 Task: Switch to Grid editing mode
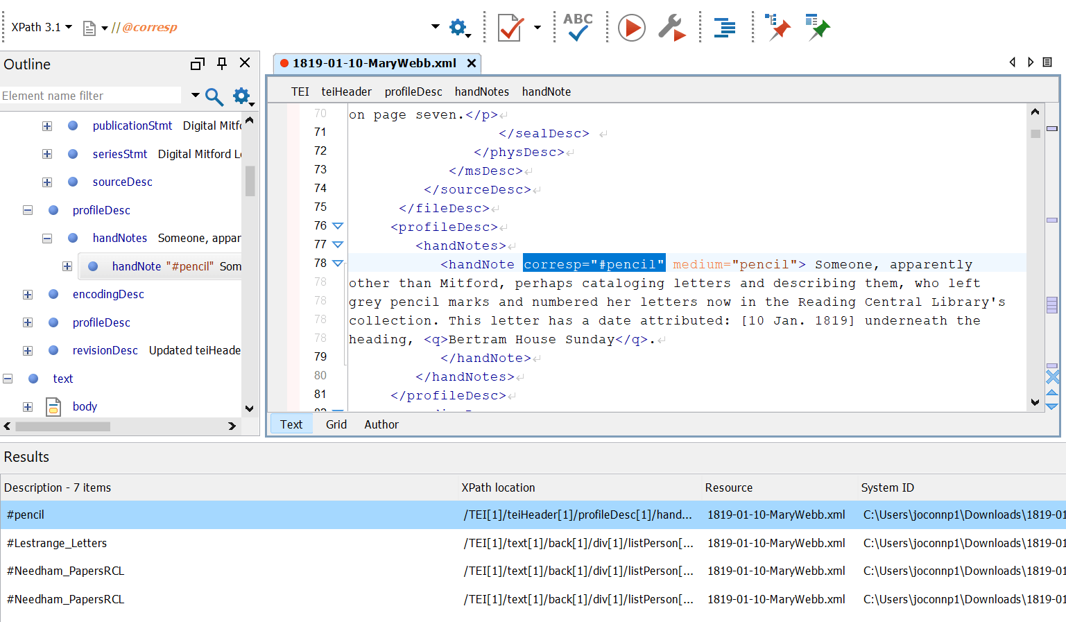tap(336, 424)
